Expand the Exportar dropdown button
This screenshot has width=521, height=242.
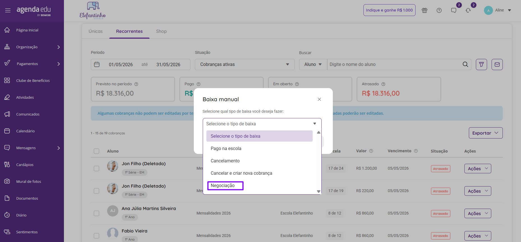486,133
